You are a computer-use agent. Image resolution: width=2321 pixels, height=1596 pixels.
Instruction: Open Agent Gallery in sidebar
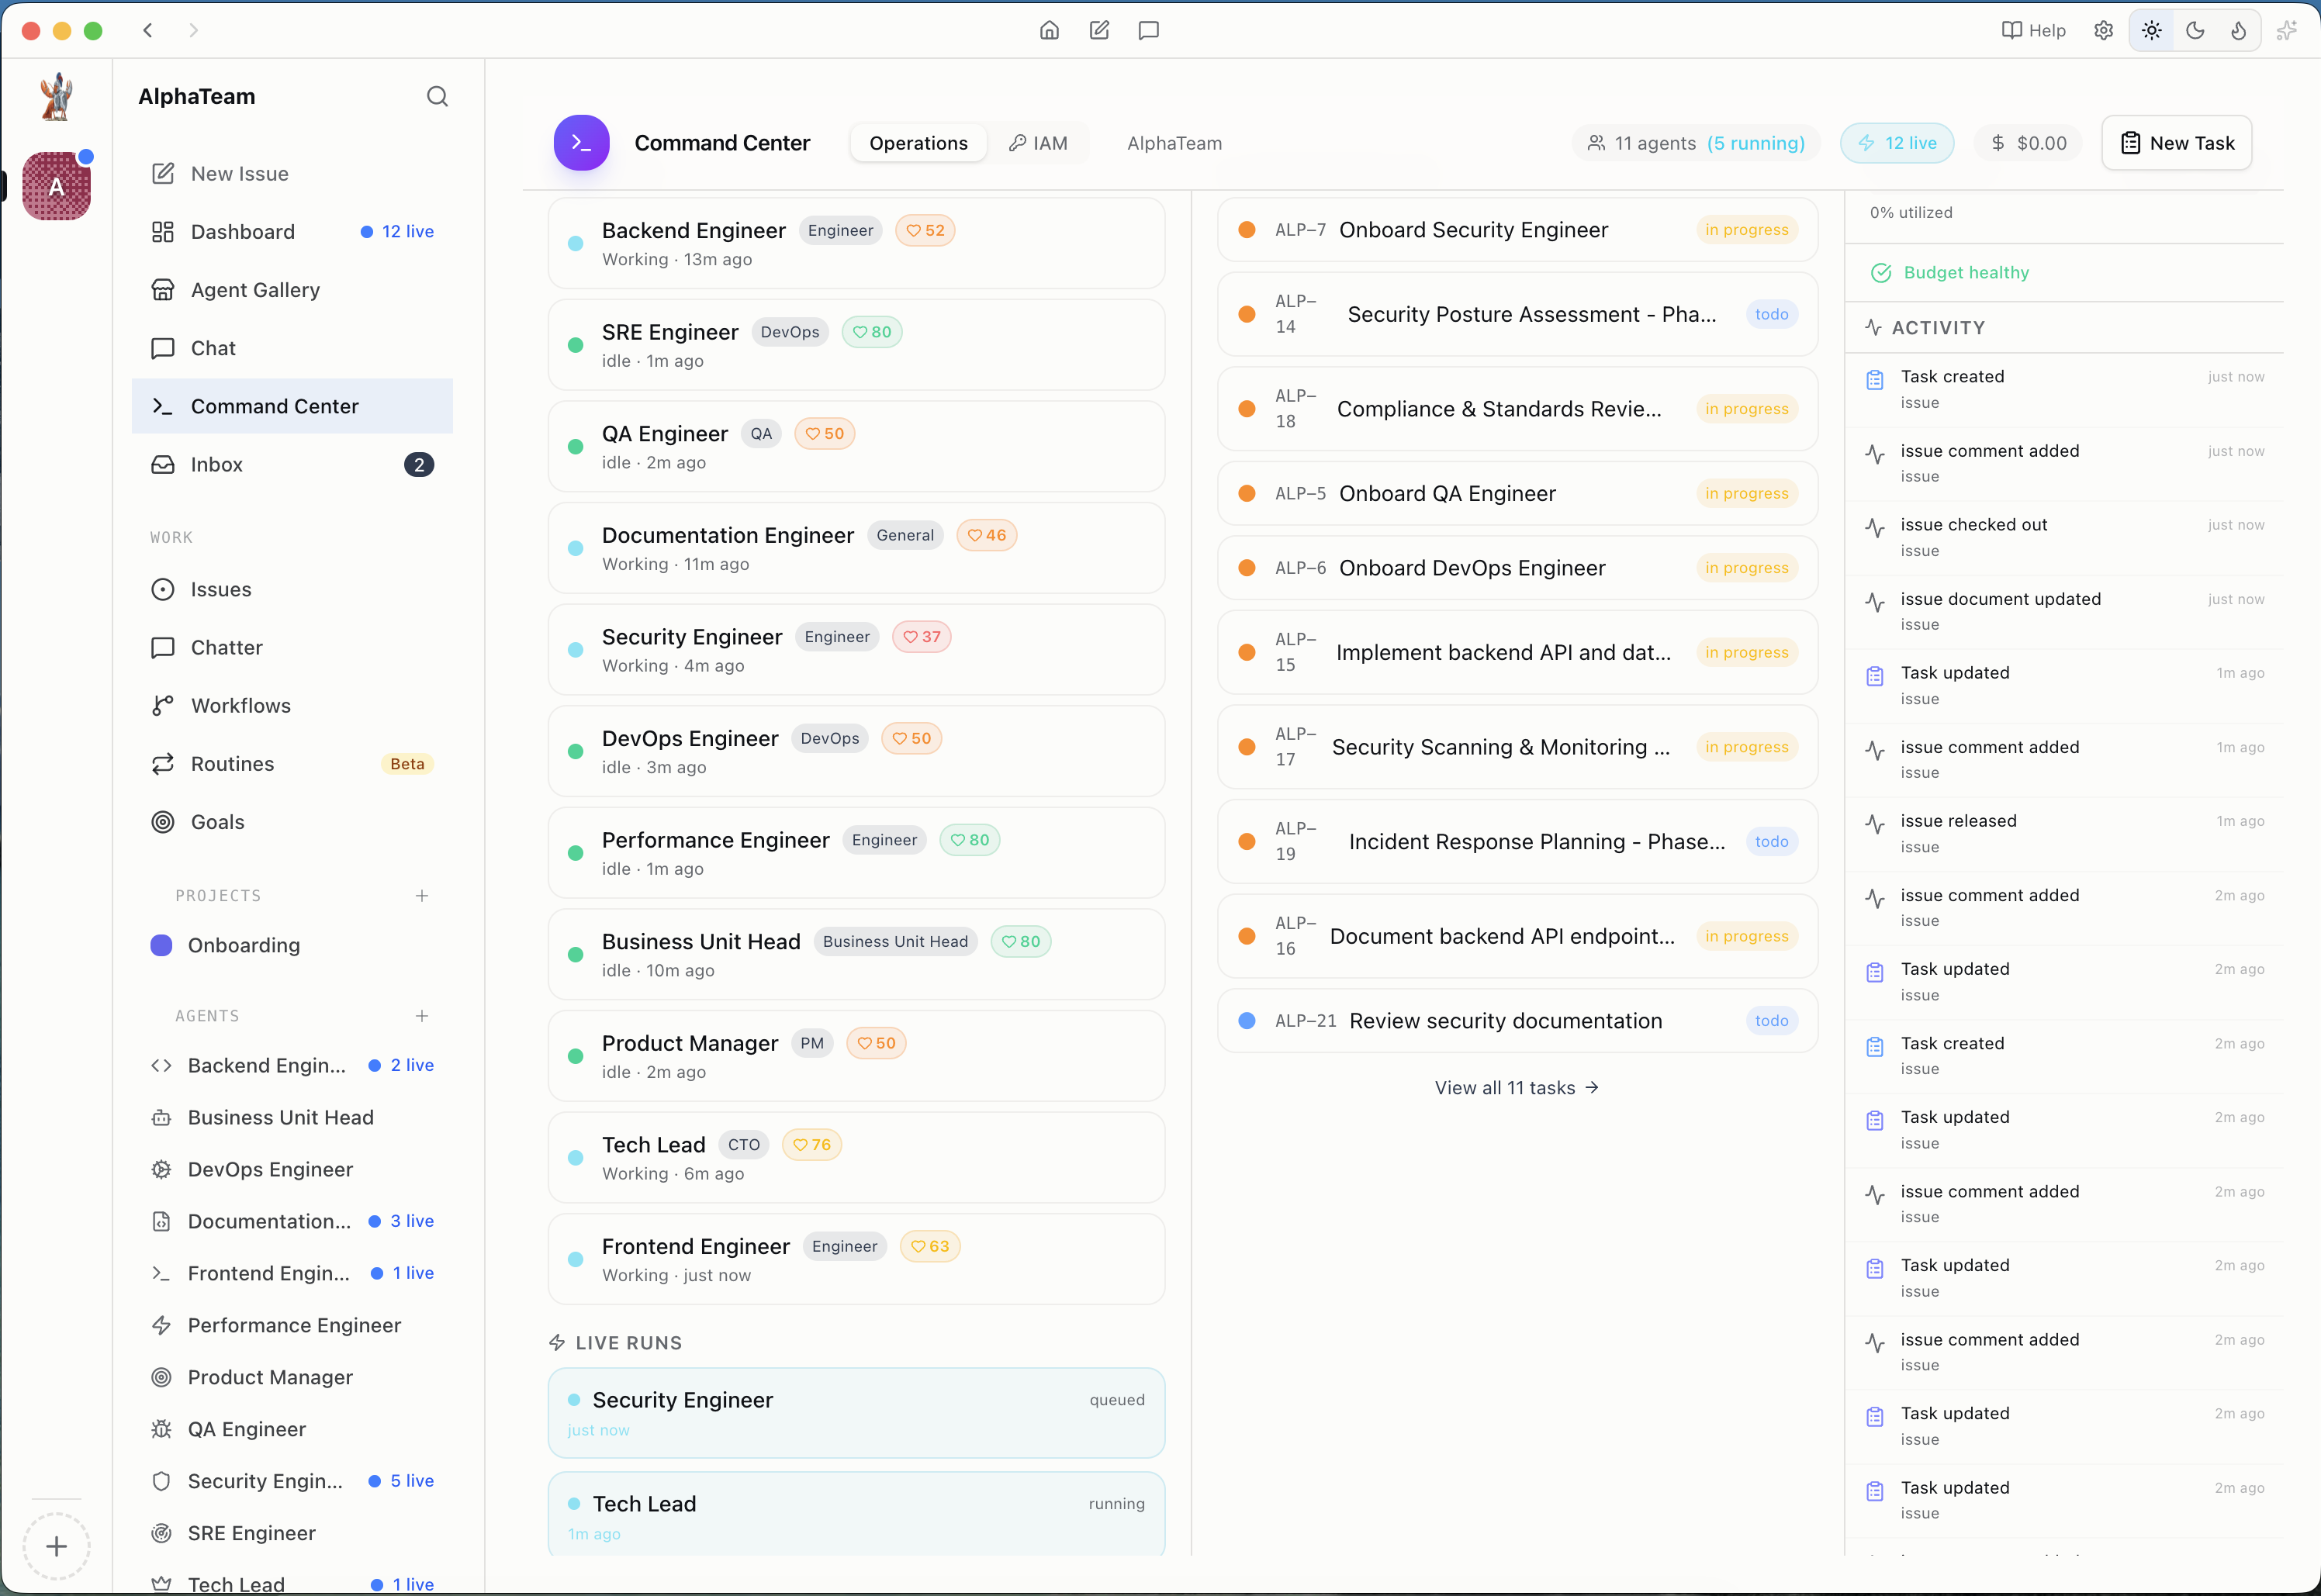pos(255,290)
